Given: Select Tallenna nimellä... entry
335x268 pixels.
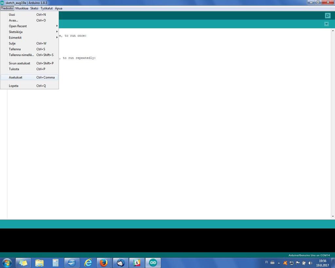Looking at the screenshot, I should click(x=29, y=55).
